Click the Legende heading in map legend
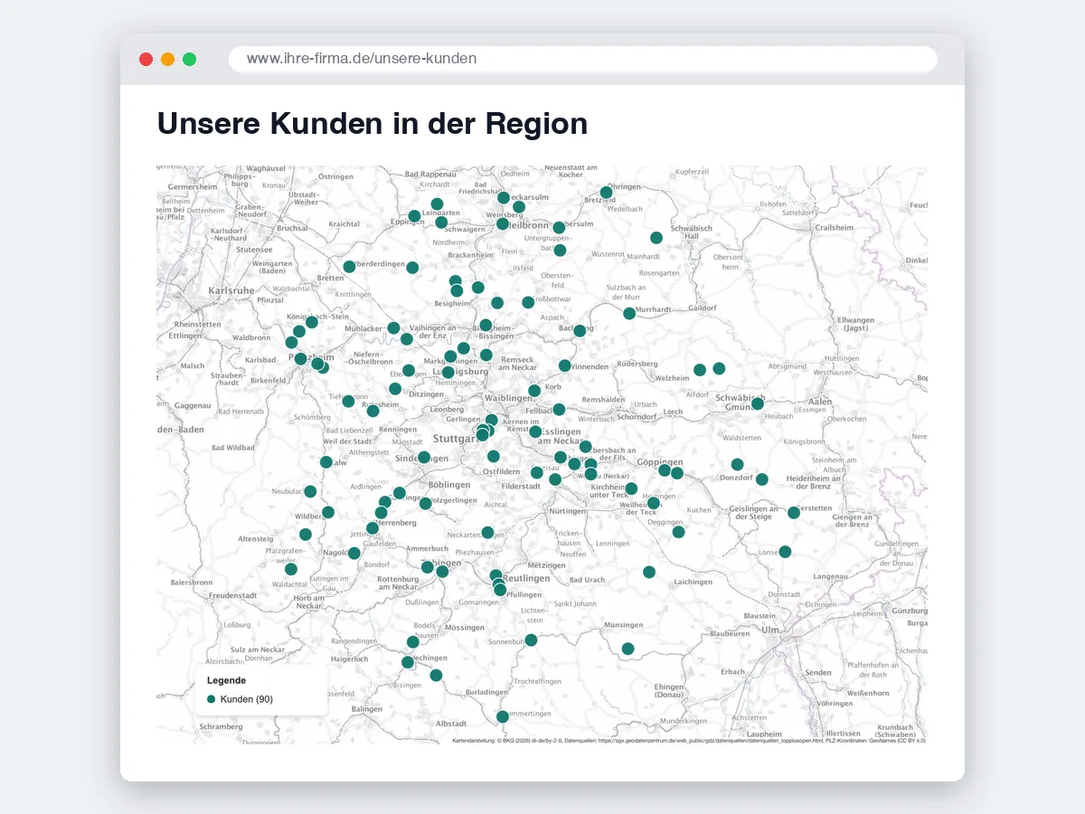 (x=226, y=680)
